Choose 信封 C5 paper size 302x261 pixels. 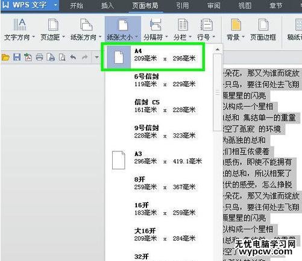(159, 106)
